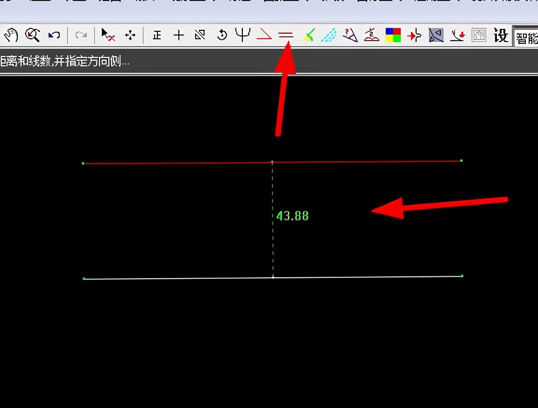
Task: Click the red arrow notch icon
Action: [415, 35]
